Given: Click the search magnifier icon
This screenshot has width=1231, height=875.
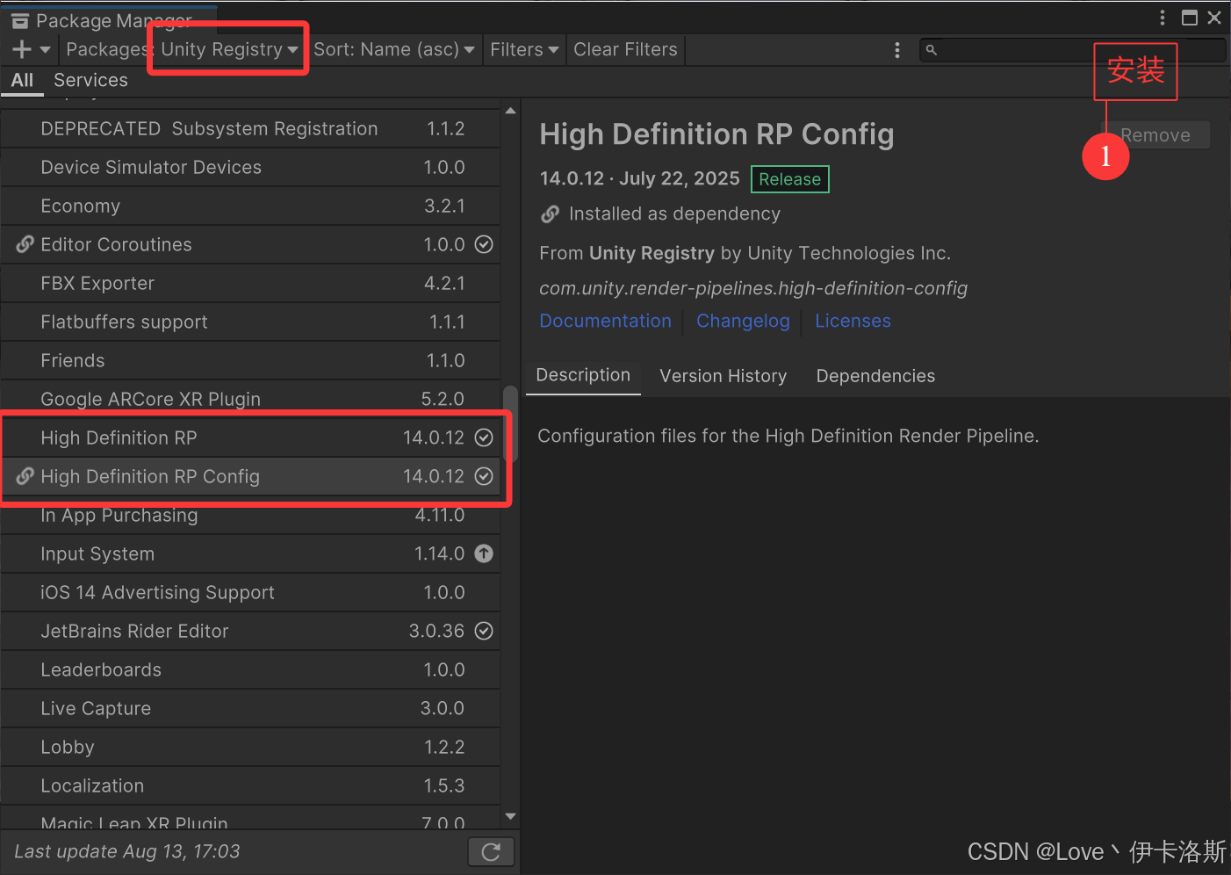Looking at the screenshot, I should point(932,50).
